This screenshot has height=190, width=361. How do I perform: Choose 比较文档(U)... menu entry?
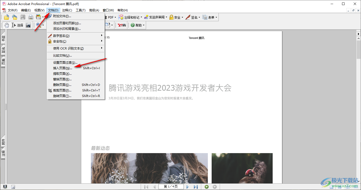[x=76, y=56]
